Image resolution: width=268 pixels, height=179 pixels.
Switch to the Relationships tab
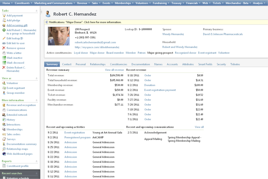point(98,64)
